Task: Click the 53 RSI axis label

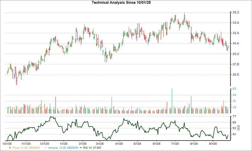Action: [234, 128]
